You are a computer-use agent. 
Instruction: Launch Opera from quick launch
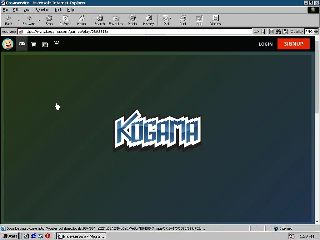pyautogui.click(x=48, y=236)
